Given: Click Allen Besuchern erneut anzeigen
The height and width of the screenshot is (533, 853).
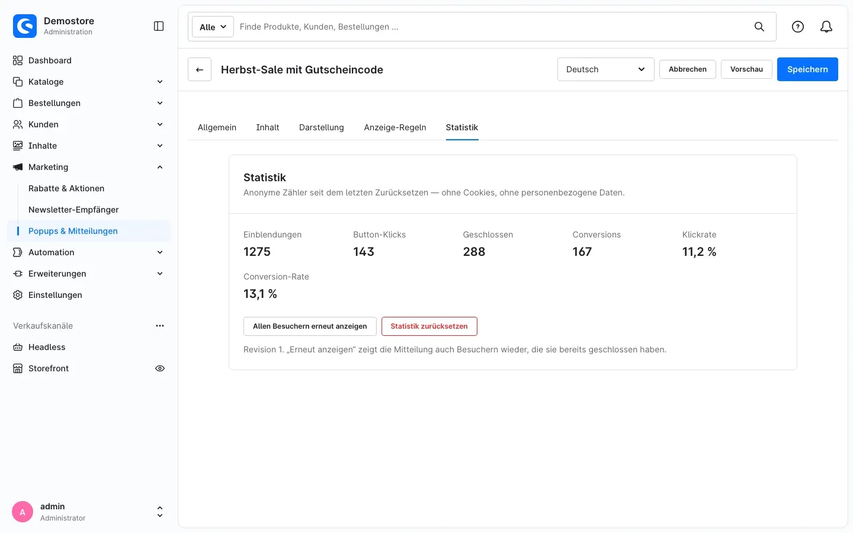Looking at the screenshot, I should (x=310, y=326).
